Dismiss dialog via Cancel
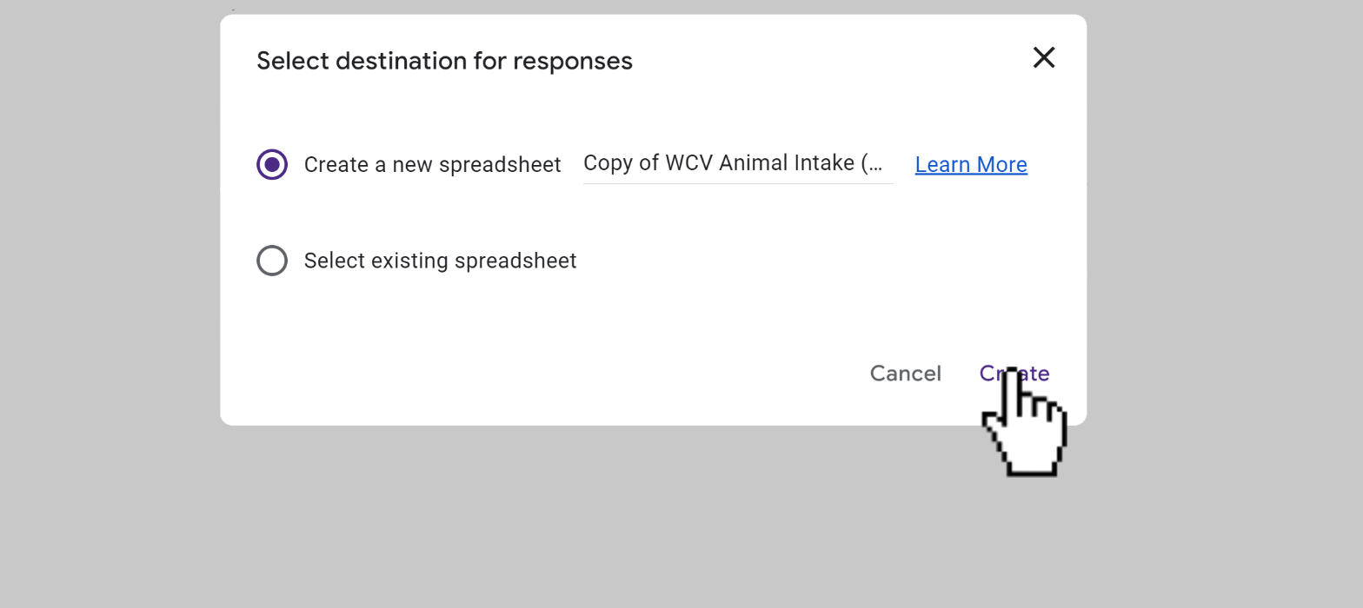 (x=906, y=373)
